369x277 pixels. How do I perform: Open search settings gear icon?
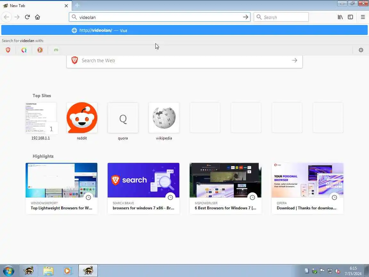pyautogui.click(x=361, y=50)
